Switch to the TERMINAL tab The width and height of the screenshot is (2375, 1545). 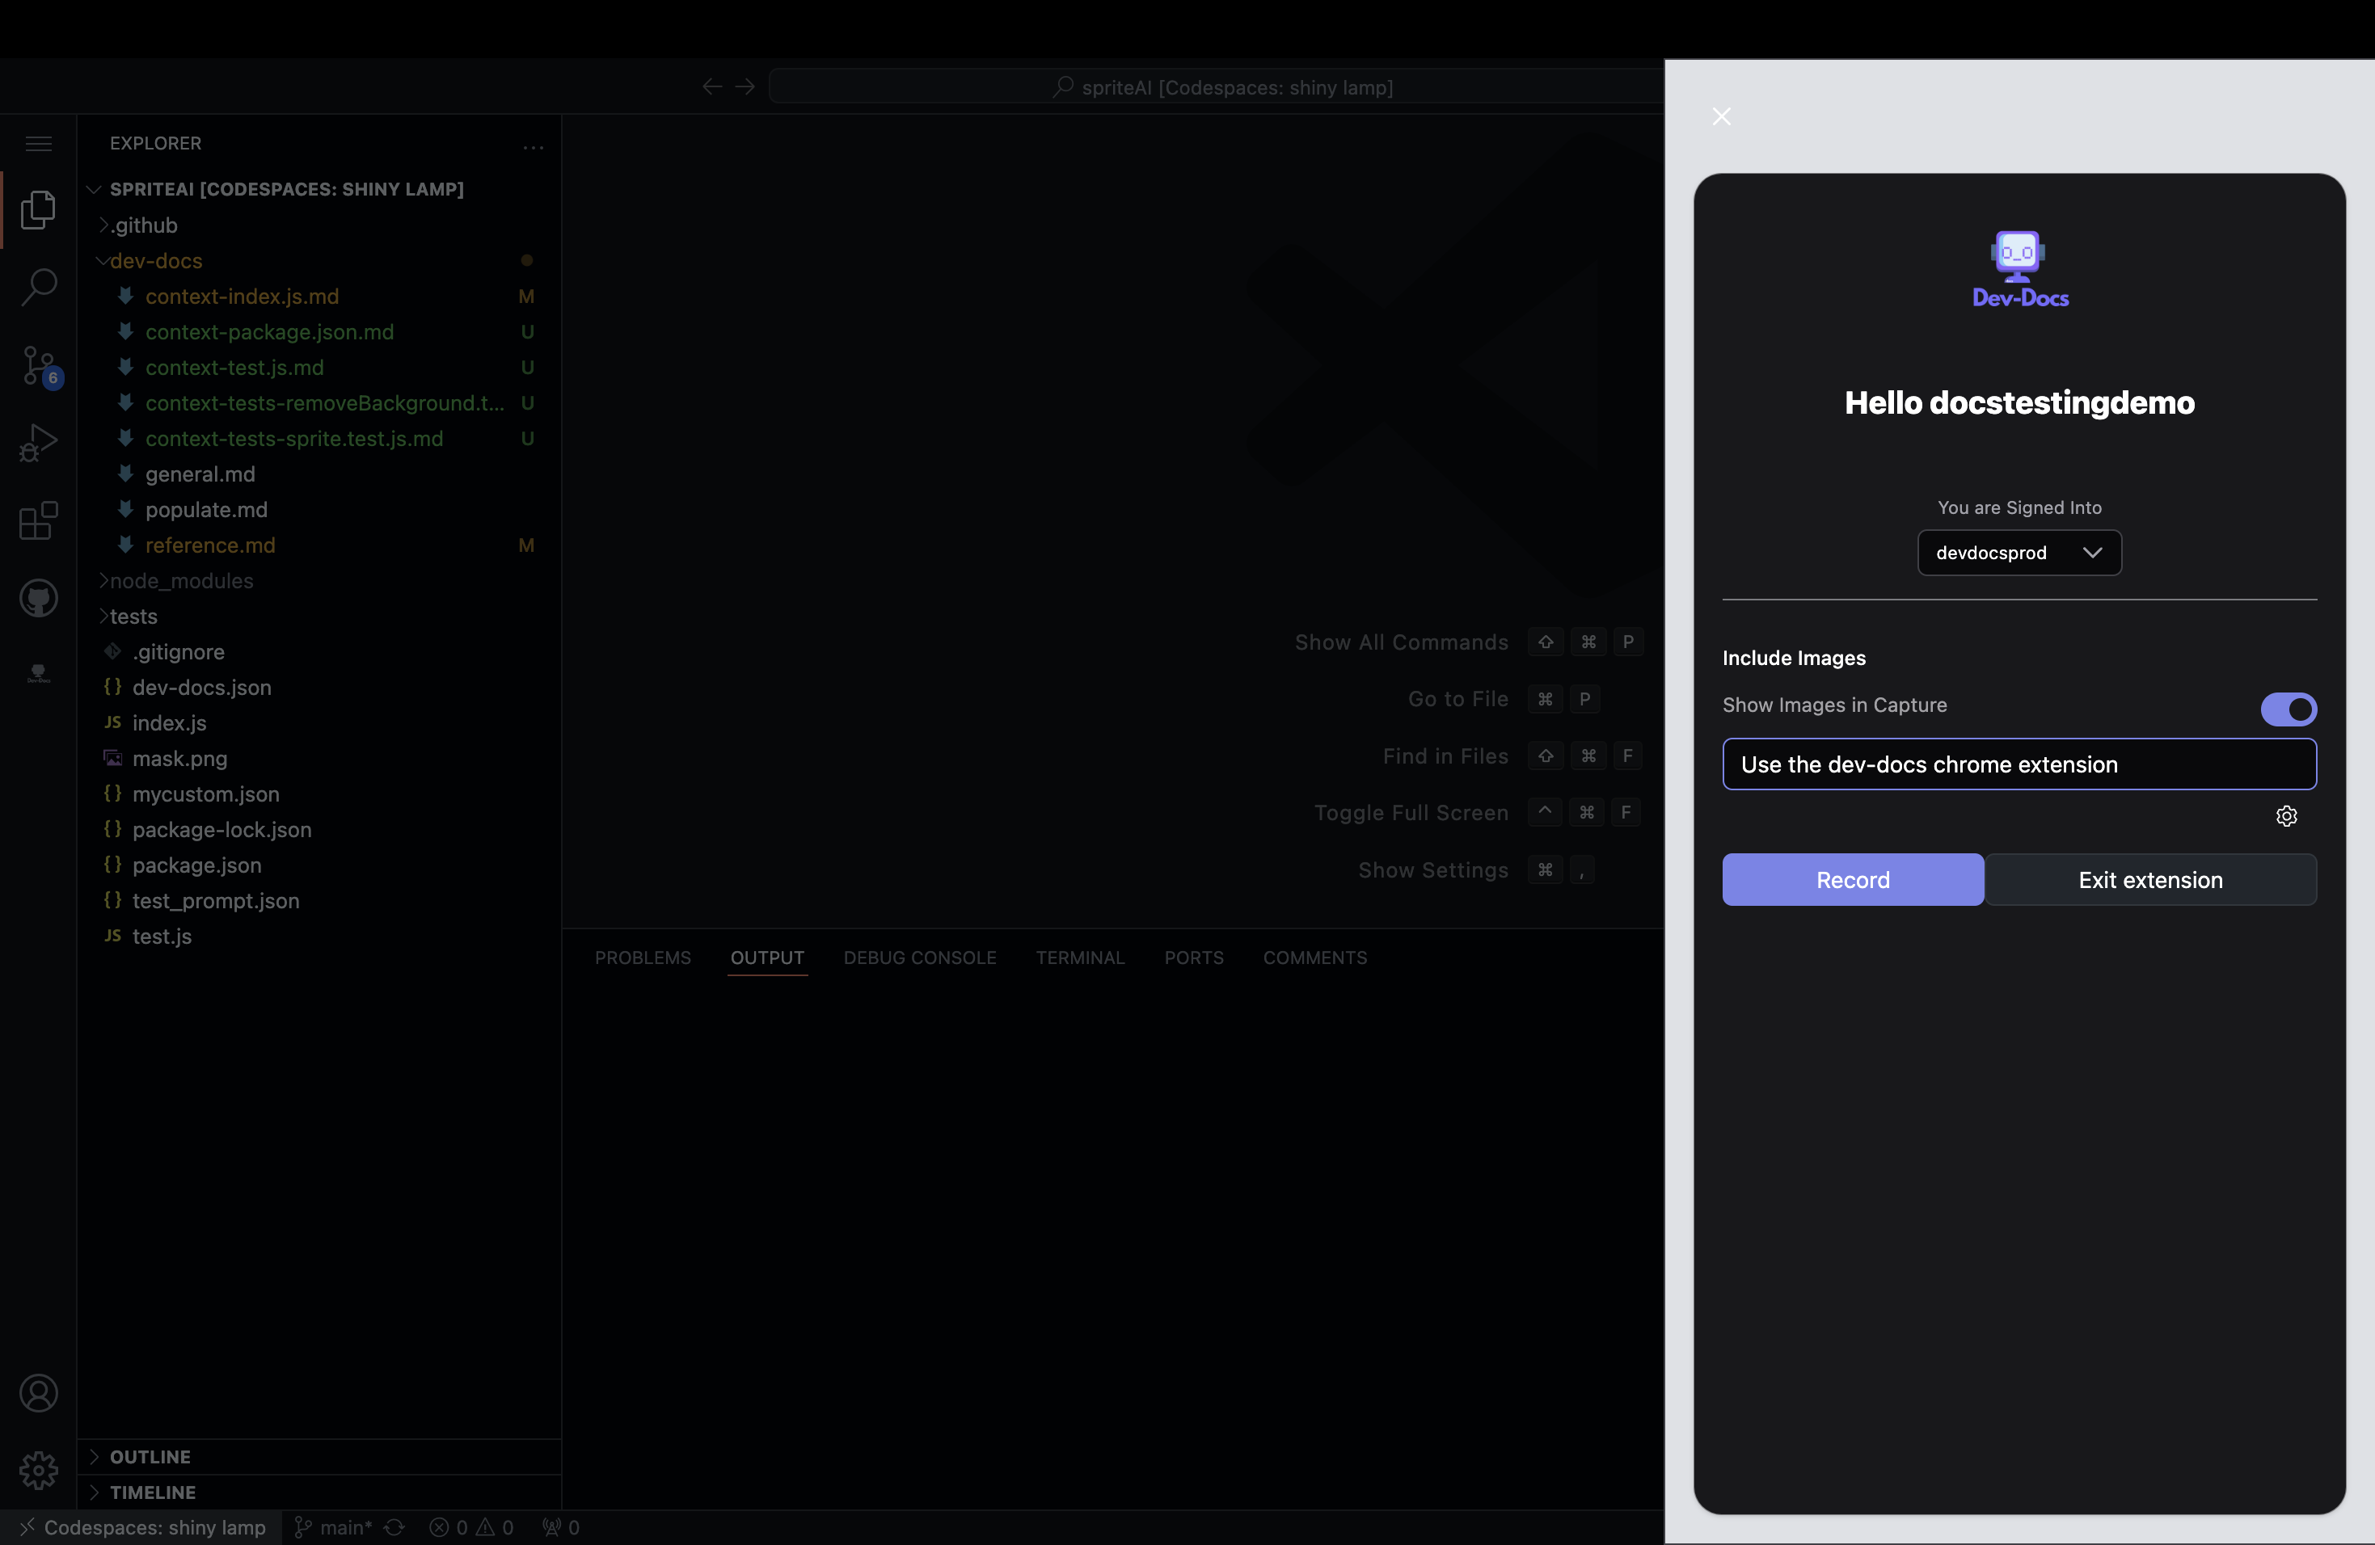pos(1081,957)
